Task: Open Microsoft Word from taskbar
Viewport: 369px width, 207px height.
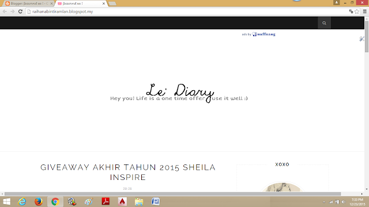Action: pos(156,202)
